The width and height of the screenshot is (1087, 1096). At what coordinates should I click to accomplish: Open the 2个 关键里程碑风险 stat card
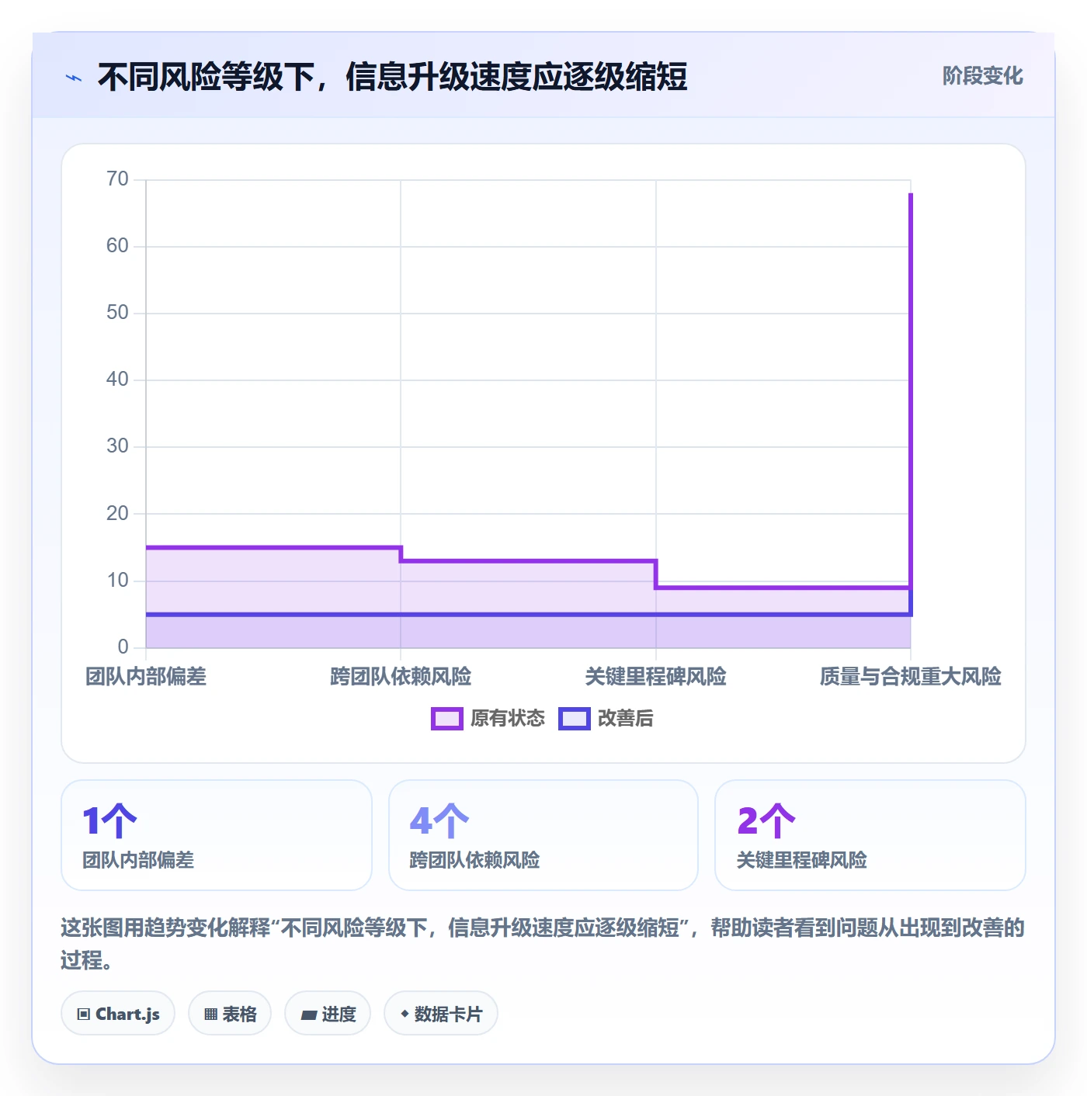point(870,835)
